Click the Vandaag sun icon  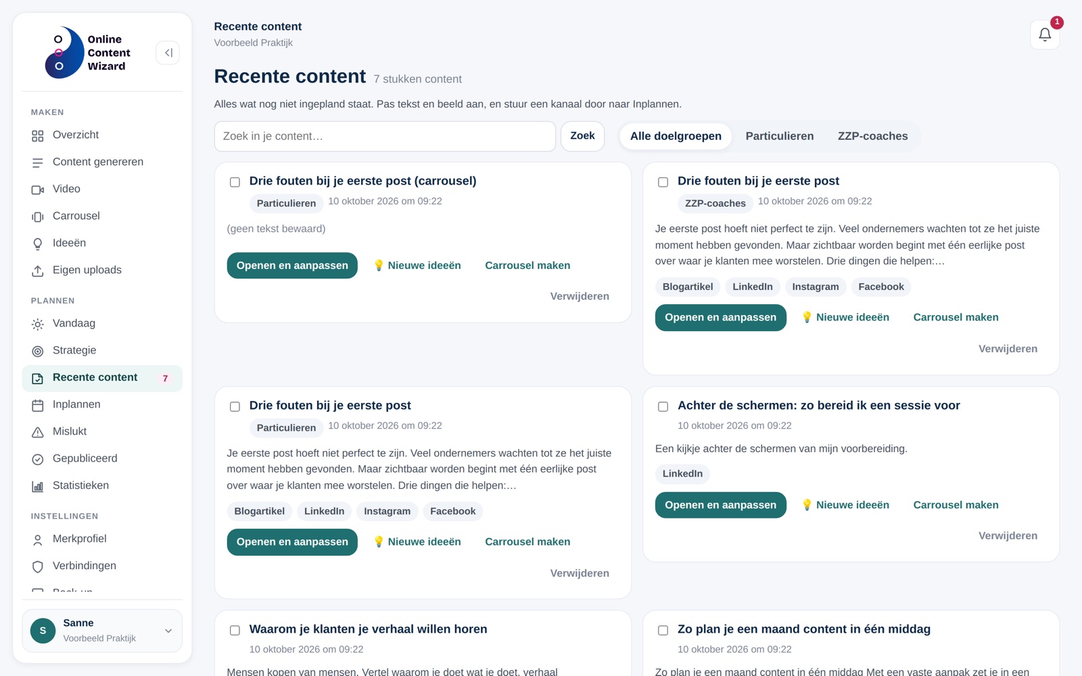point(38,324)
